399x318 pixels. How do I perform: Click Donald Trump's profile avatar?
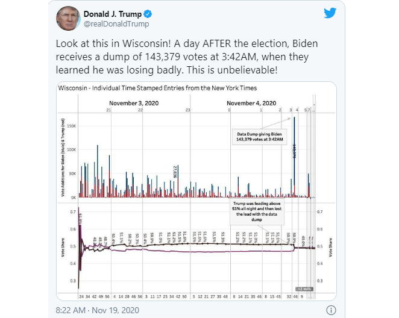(x=69, y=19)
